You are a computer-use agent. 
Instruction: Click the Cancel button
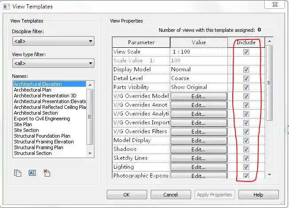tap(170, 195)
